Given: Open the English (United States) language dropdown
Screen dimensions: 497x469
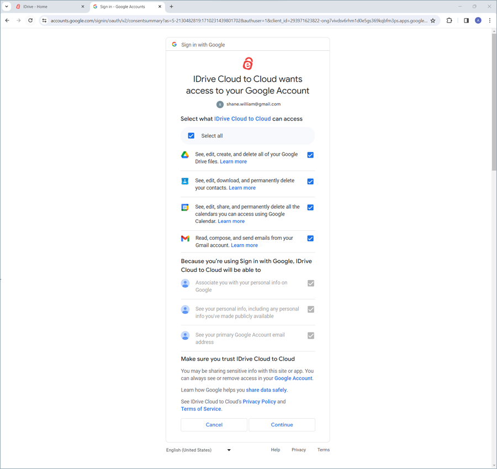Looking at the screenshot, I should click(198, 450).
